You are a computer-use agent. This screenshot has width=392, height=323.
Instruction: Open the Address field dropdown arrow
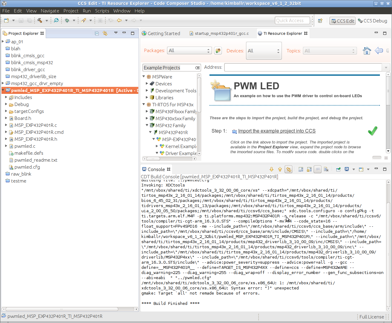click(x=386, y=68)
